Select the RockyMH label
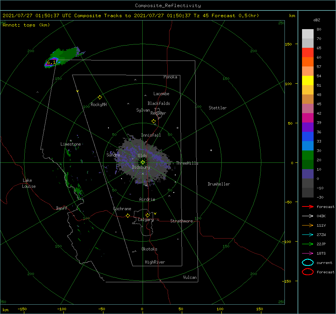Viewport: 336px width, 314px height. (99, 105)
